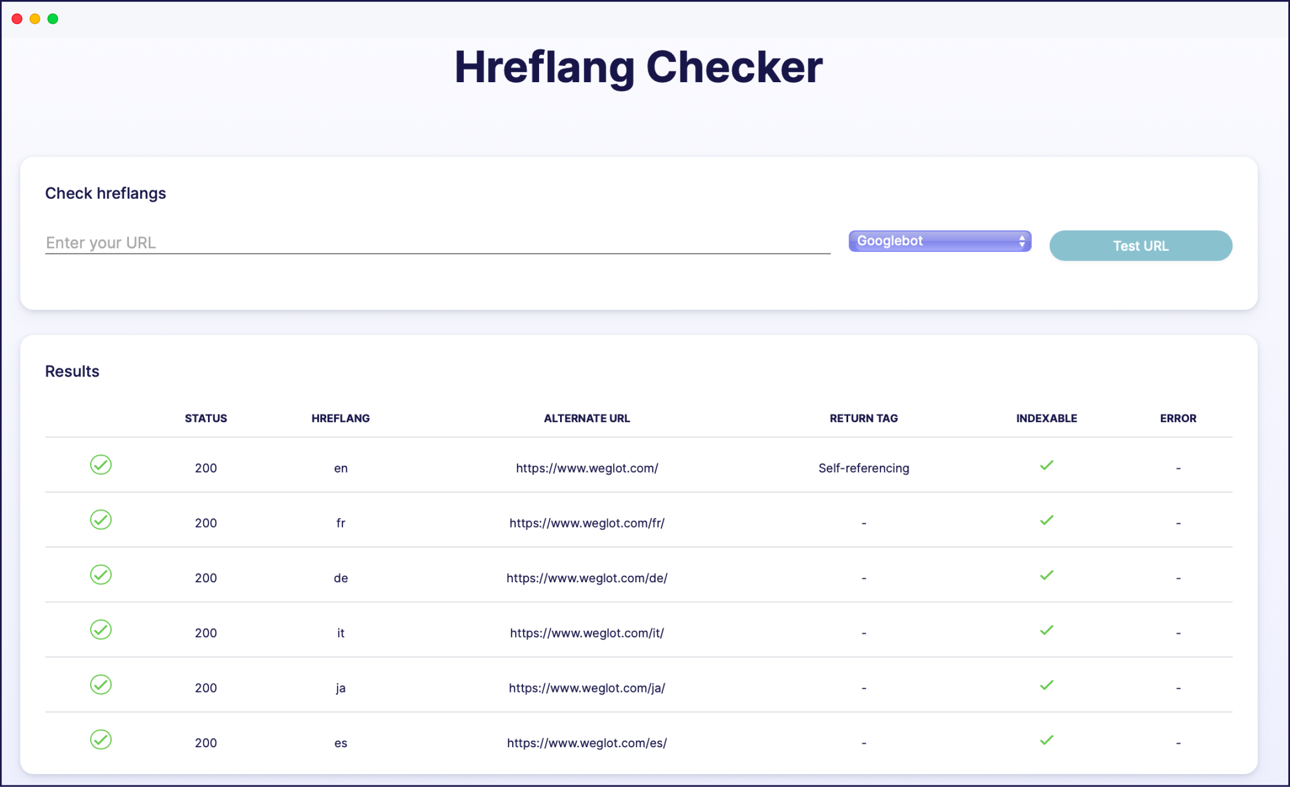Click the Indexable checkmark for the de row
Viewport: 1290px width, 787px height.
[1046, 575]
